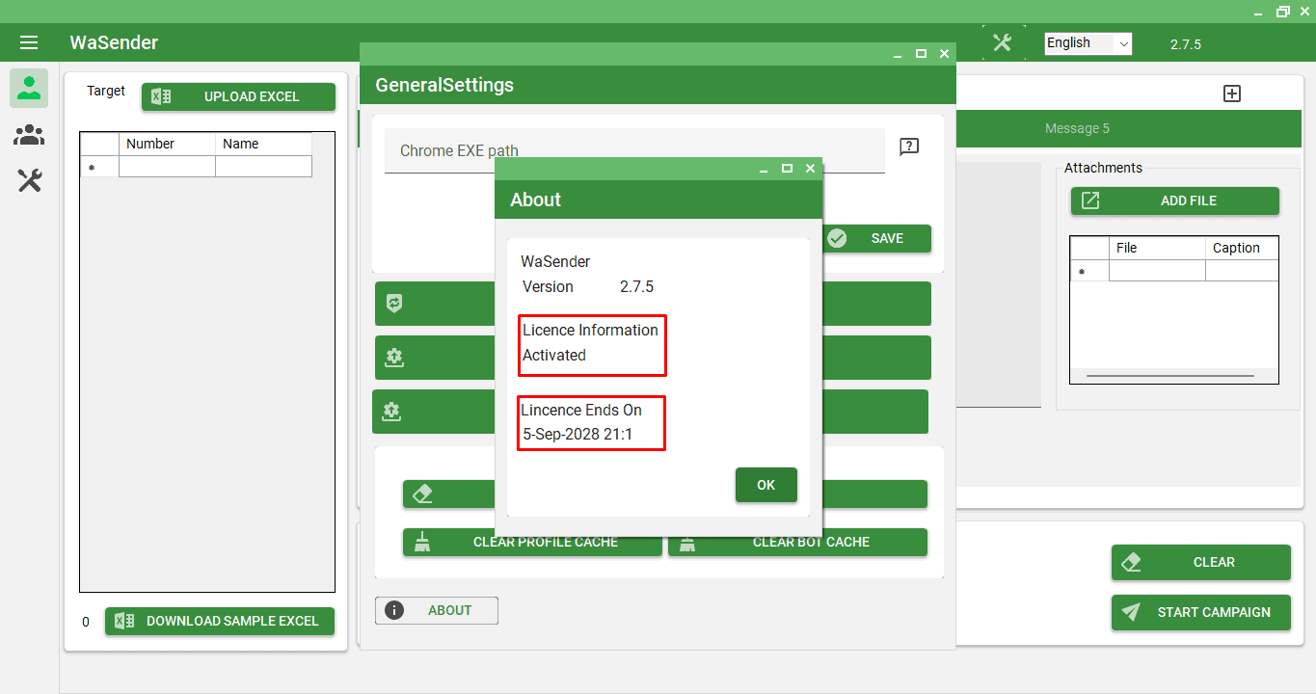
Task: Open the group contacts sidebar icon
Action: pos(29,135)
